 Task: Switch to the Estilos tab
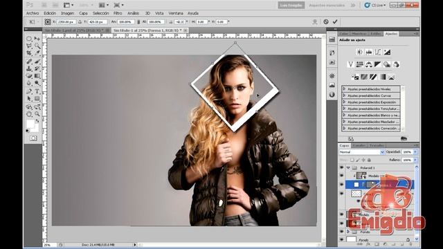pyautogui.click(x=375, y=34)
